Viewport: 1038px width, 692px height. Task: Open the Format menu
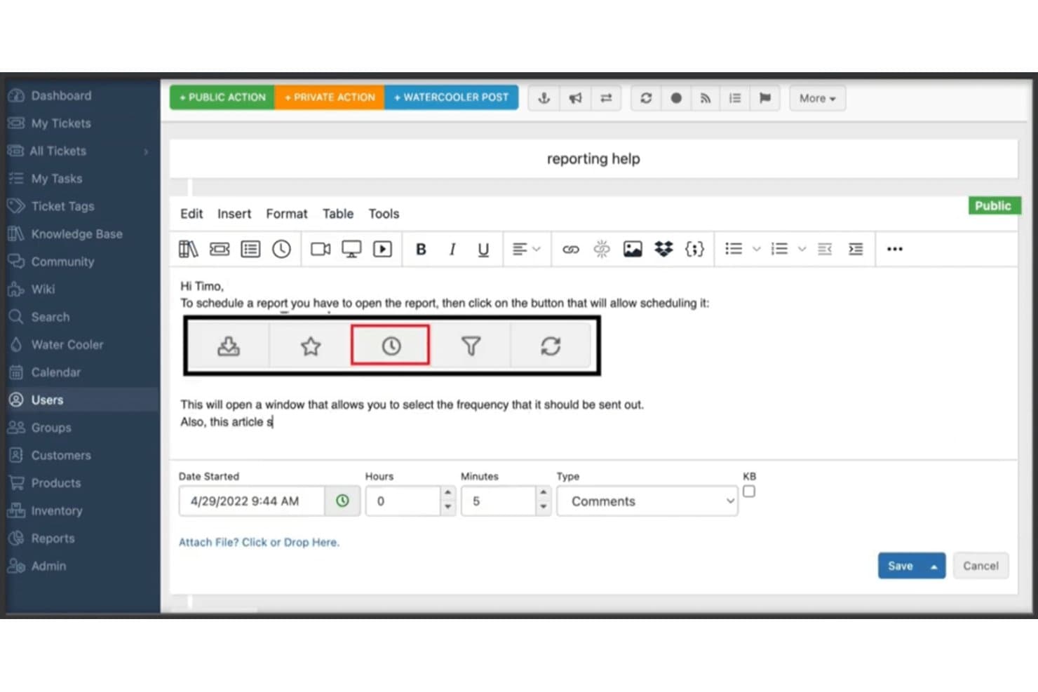click(x=286, y=214)
